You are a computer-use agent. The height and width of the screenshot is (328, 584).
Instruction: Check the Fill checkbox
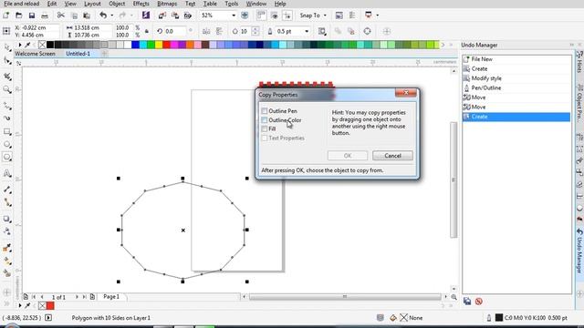[x=265, y=128]
